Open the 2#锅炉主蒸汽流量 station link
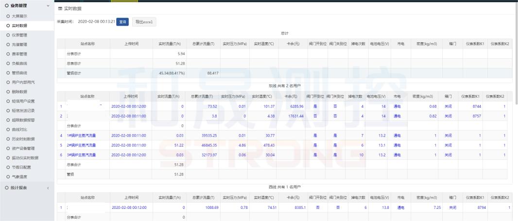 pos(81,145)
